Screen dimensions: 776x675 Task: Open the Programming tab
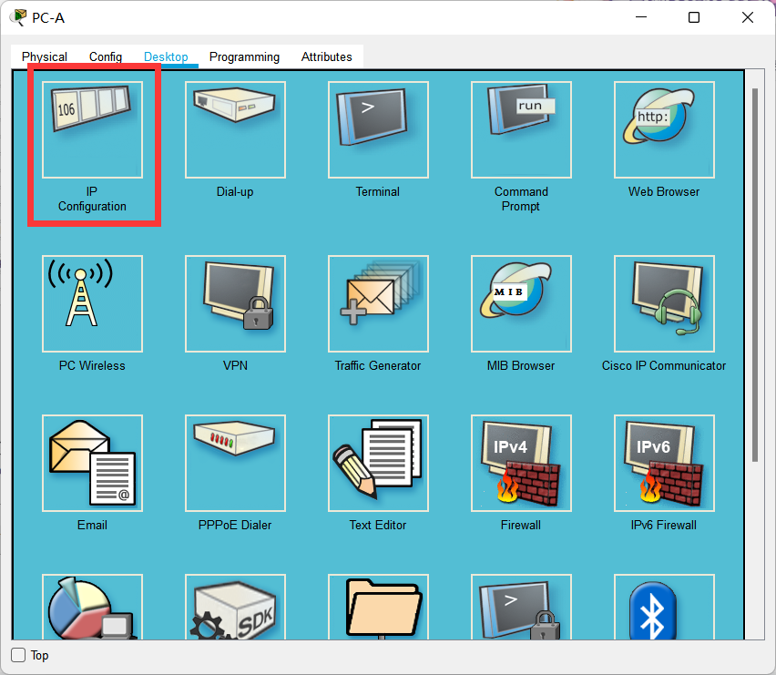244,56
